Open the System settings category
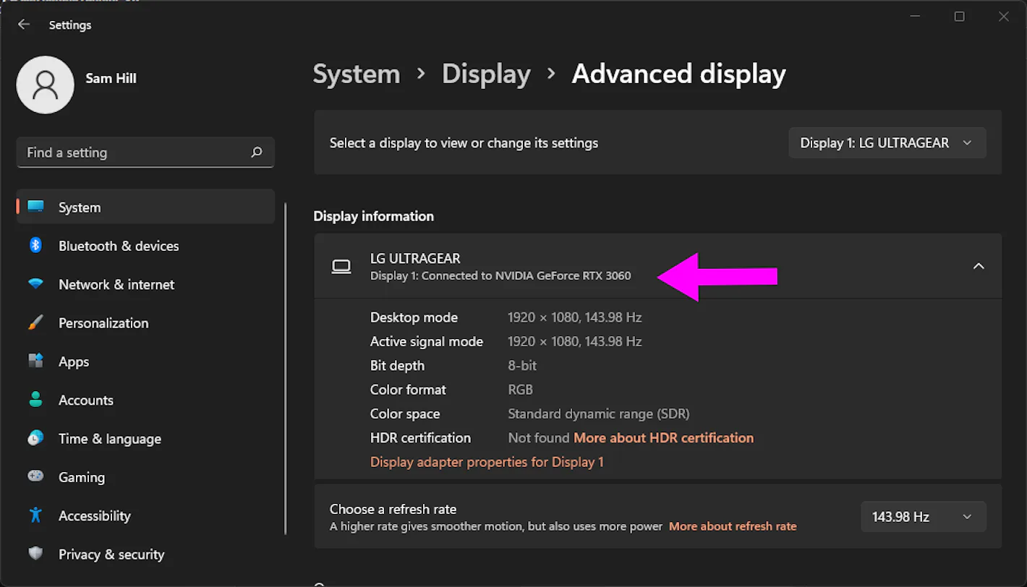The image size is (1027, 587). [145, 207]
